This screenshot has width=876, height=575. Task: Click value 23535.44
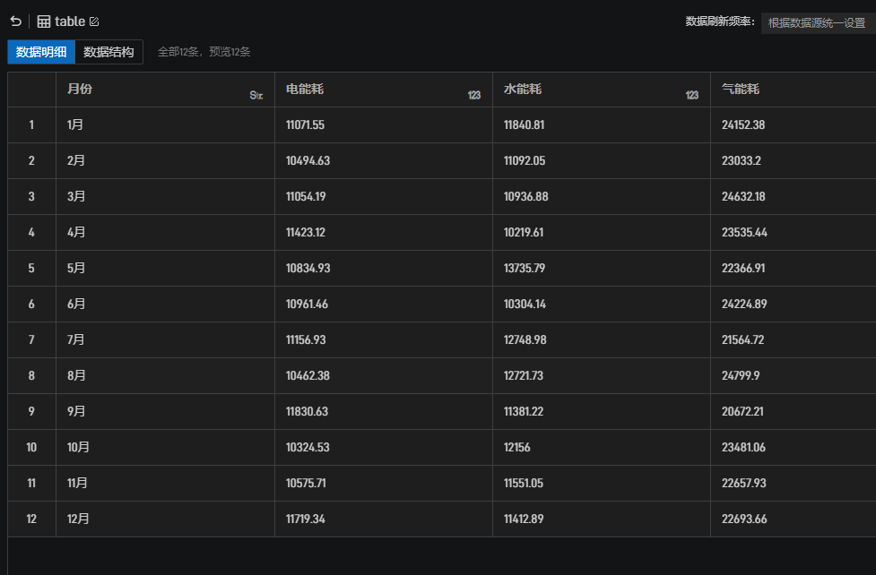tap(744, 232)
